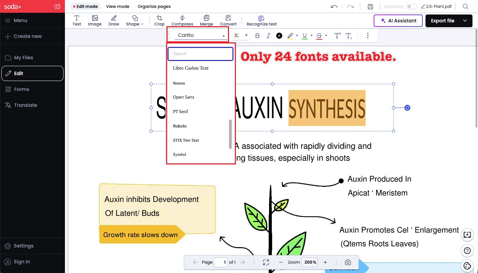
Task: Apply Subscript formatting
Action: (349, 36)
